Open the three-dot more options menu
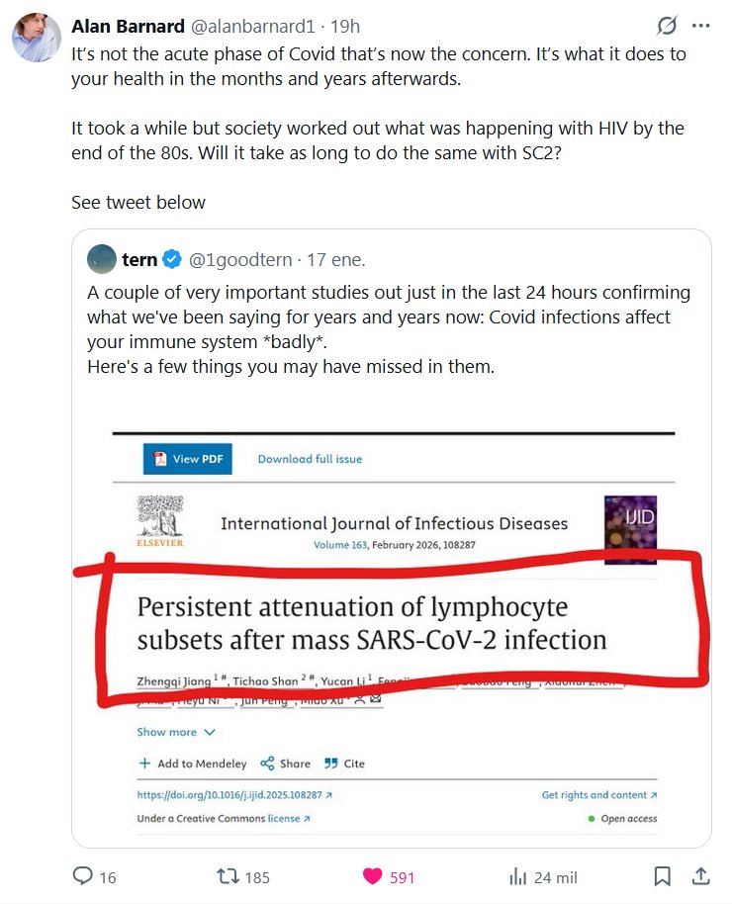Image resolution: width=732 pixels, height=904 pixels. 701,26
